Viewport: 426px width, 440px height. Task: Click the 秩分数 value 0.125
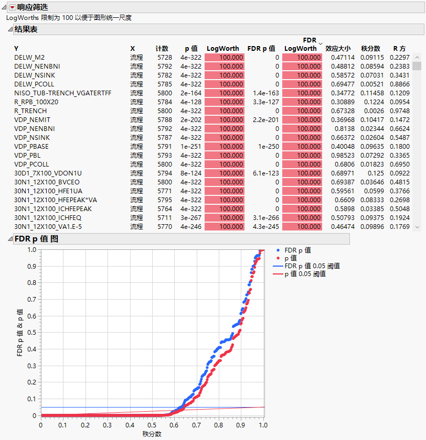376,173
